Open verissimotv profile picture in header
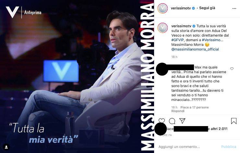This screenshot has width=240, height=153. (162, 8)
